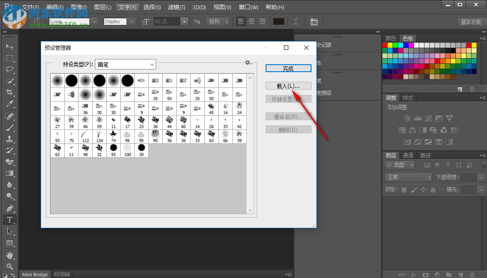Click the 完成 button
487x278 pixels.
[x=288, y=69]
